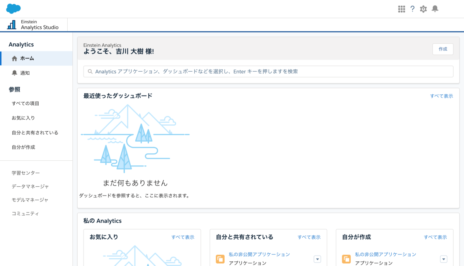Open Salesforce help with the question mark icon
This screenshot has width=464, height=266.
(x=412, y=9)
